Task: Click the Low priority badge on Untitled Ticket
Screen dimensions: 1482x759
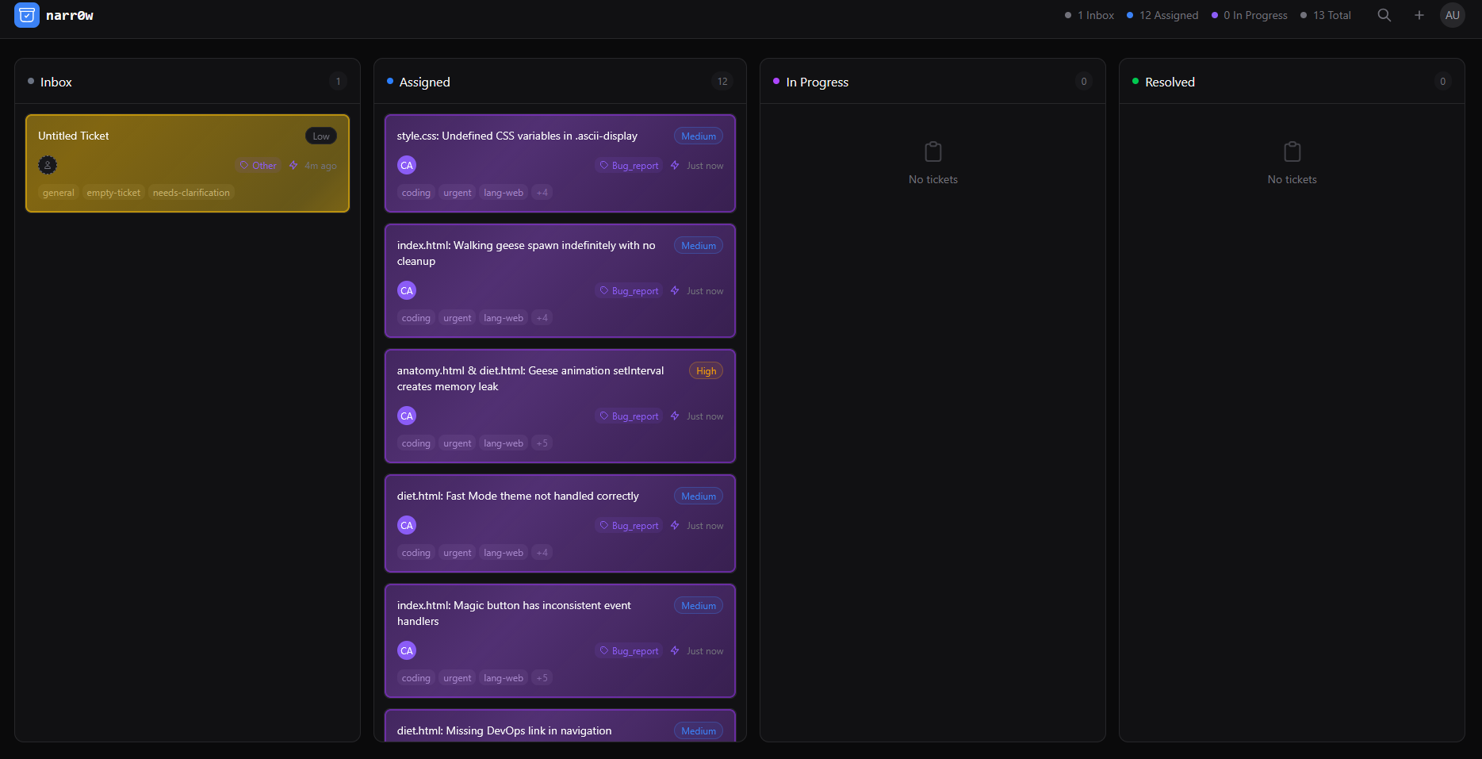Action: [x=320, y=136]
